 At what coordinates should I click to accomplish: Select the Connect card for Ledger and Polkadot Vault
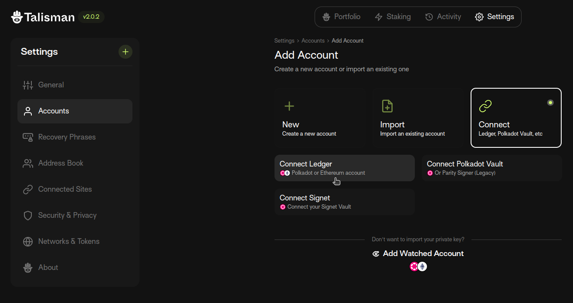[516, 118]
